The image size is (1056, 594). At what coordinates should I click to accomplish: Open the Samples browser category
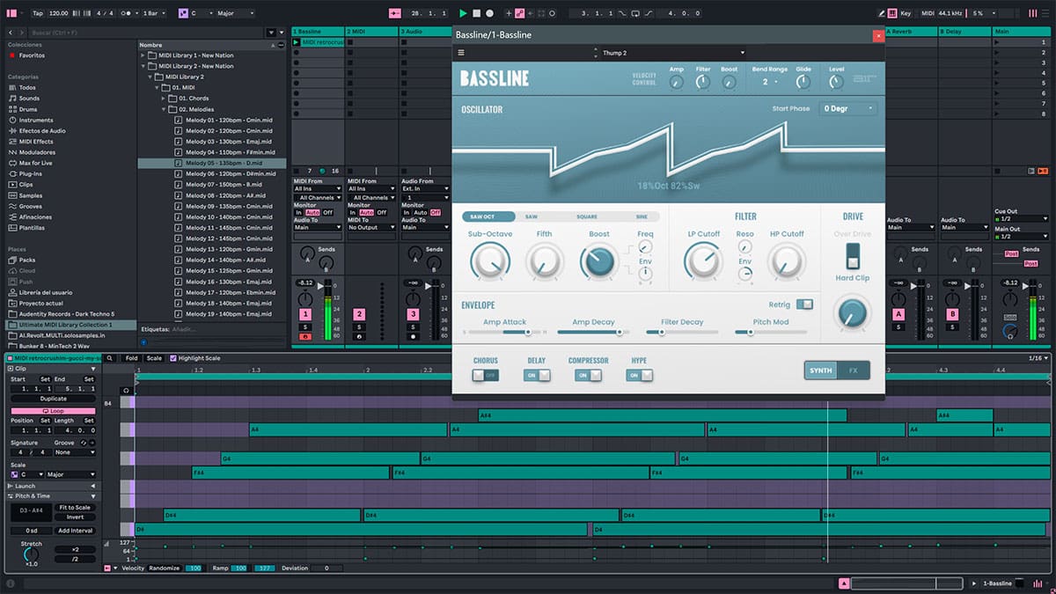(30, 195)
